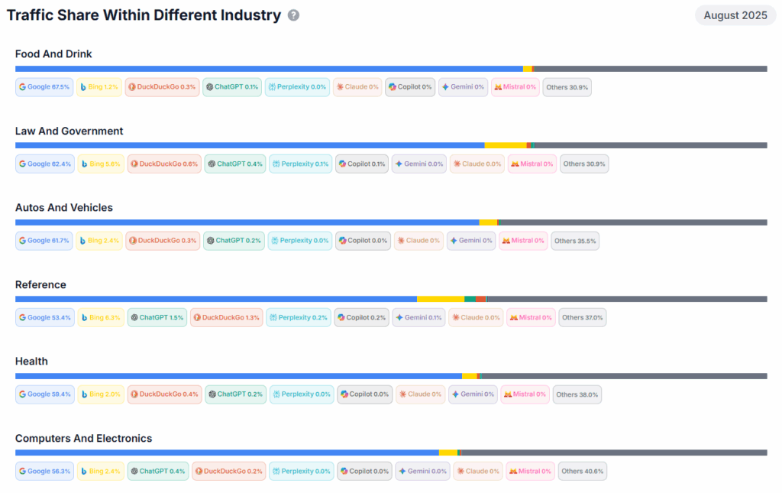Toggle Others 30.9% chip under Food And Drink
The width and height of the screenshot is (782, 493).
[567, 87]
